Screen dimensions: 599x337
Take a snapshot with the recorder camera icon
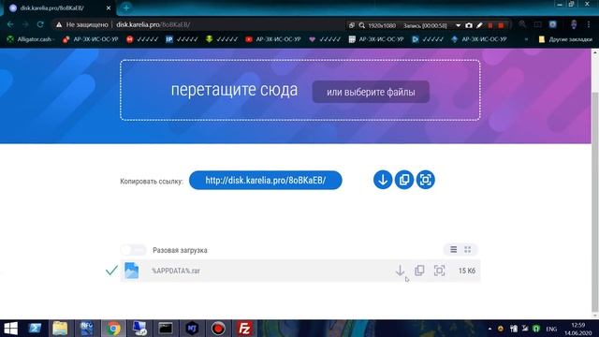pos(469,25)
